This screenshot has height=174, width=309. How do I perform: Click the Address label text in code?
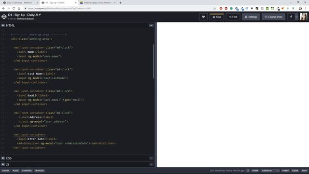pos(35,117)
